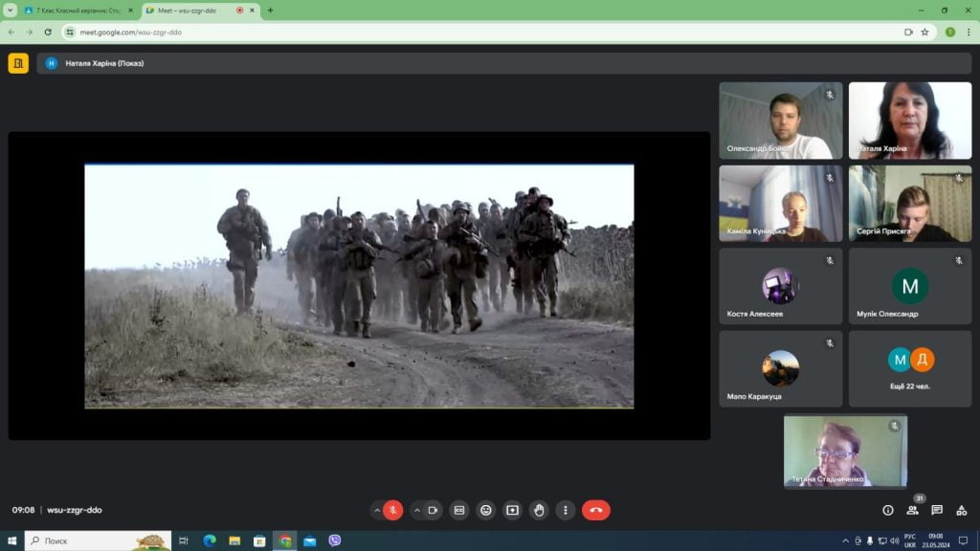Open File Explorer from the taskbar

(x=234, y=541)
